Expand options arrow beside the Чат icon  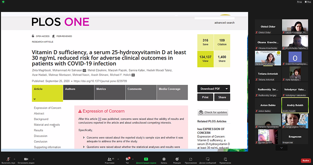coord(133,159)
